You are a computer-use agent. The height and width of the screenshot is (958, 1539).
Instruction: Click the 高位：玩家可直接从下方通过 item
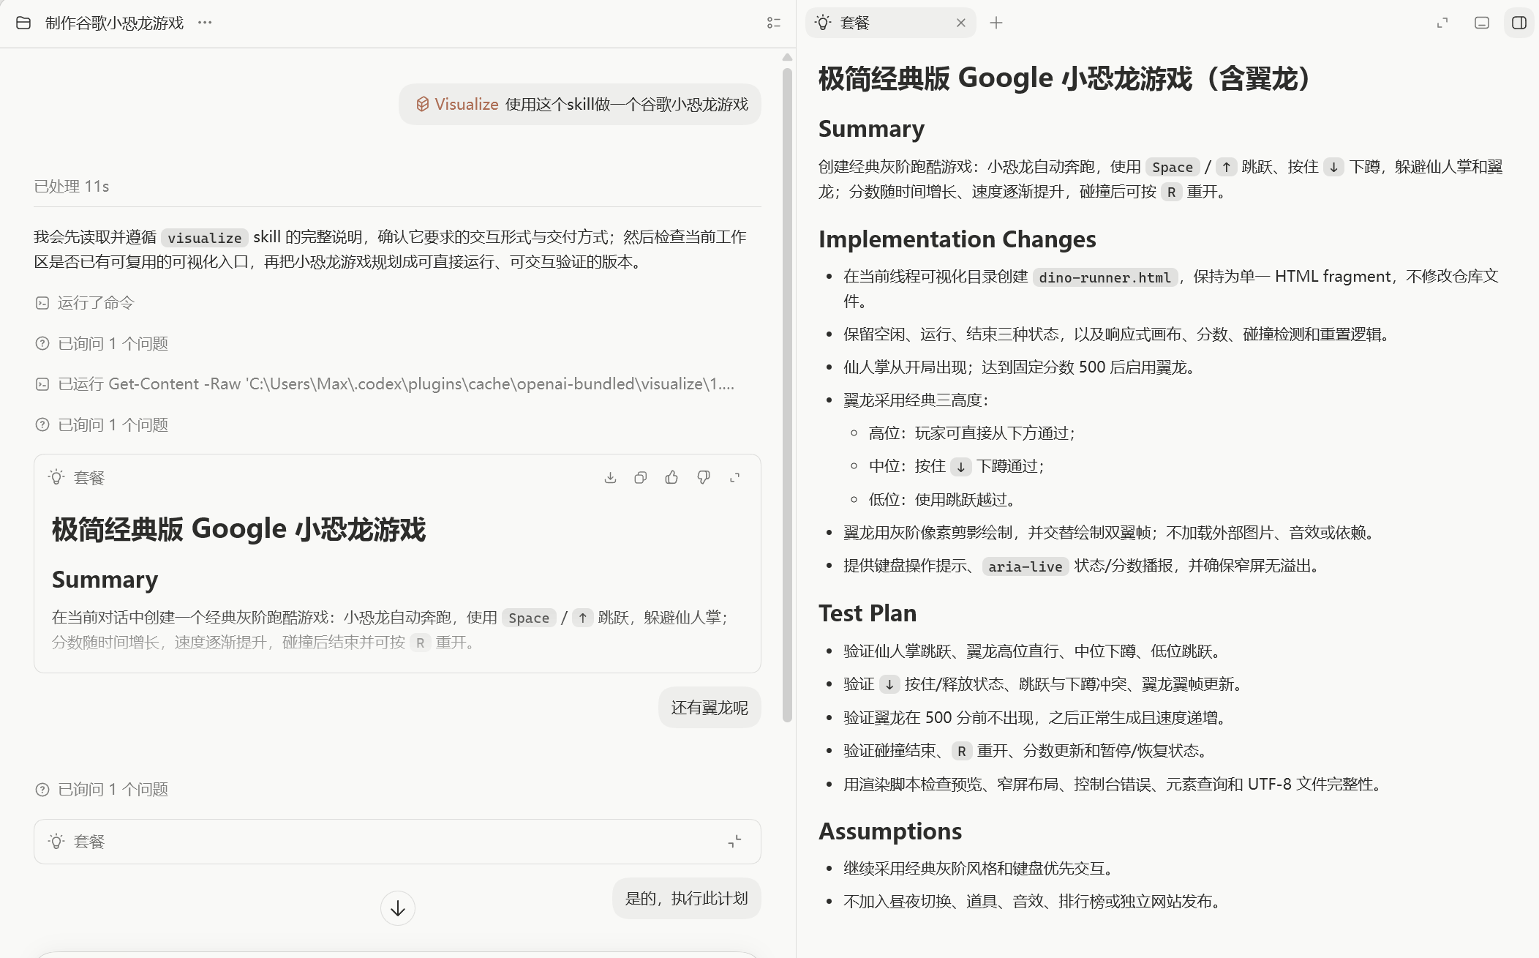[x=972, y=433]
